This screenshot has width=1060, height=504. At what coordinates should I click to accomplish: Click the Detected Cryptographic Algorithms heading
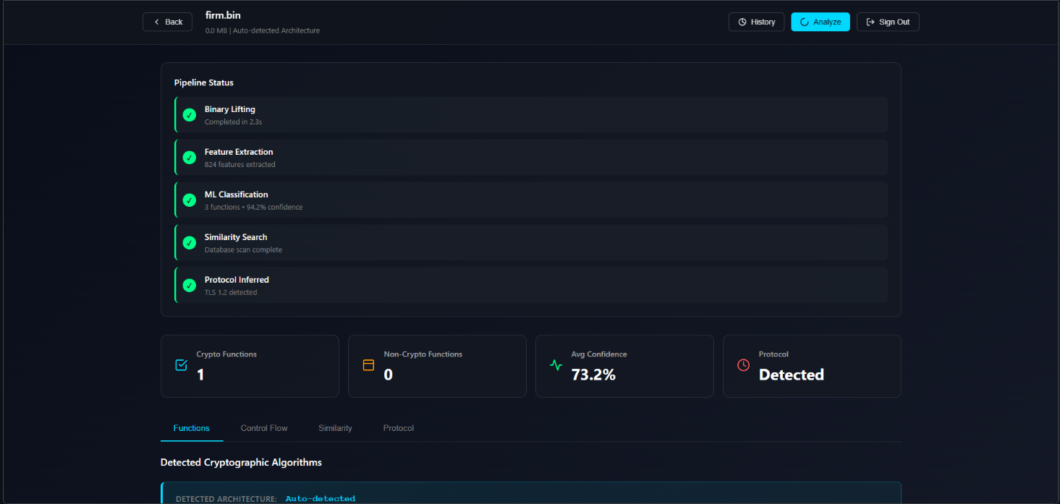pyautogui.click(x=241, y=462)
